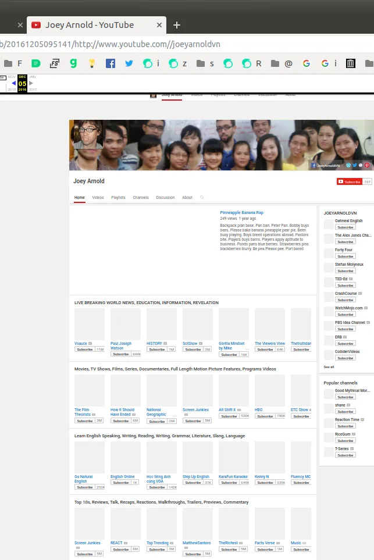Subscribe to Oatmeal English
The height and width of the screenshot is (560, 374).
point(345,227)
